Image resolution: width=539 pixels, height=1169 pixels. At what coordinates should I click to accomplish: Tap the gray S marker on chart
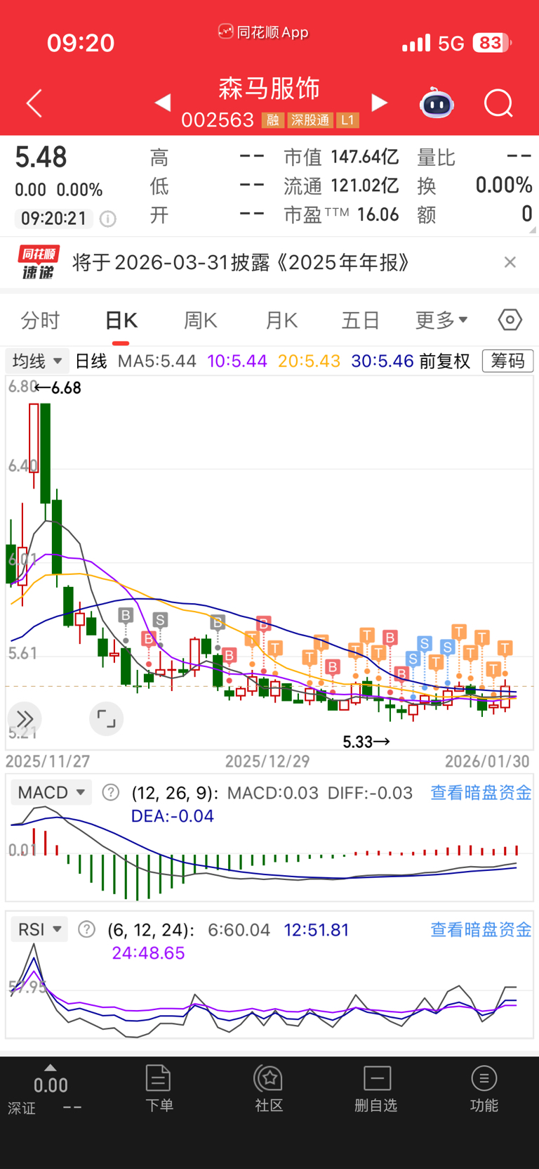160,620
